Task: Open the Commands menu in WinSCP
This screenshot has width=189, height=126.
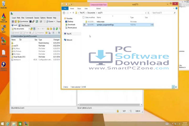Action: (x=29, y=18)
